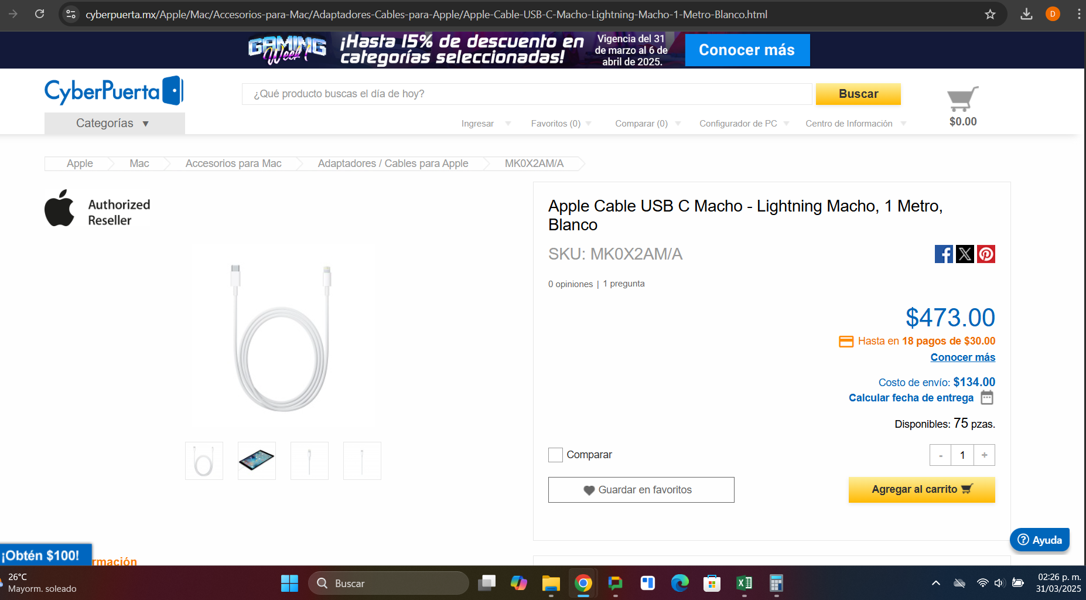Add product with Agregar al carrito

point(922,489)
